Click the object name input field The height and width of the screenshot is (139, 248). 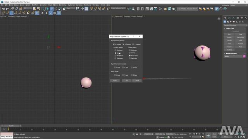coord(233,56)
